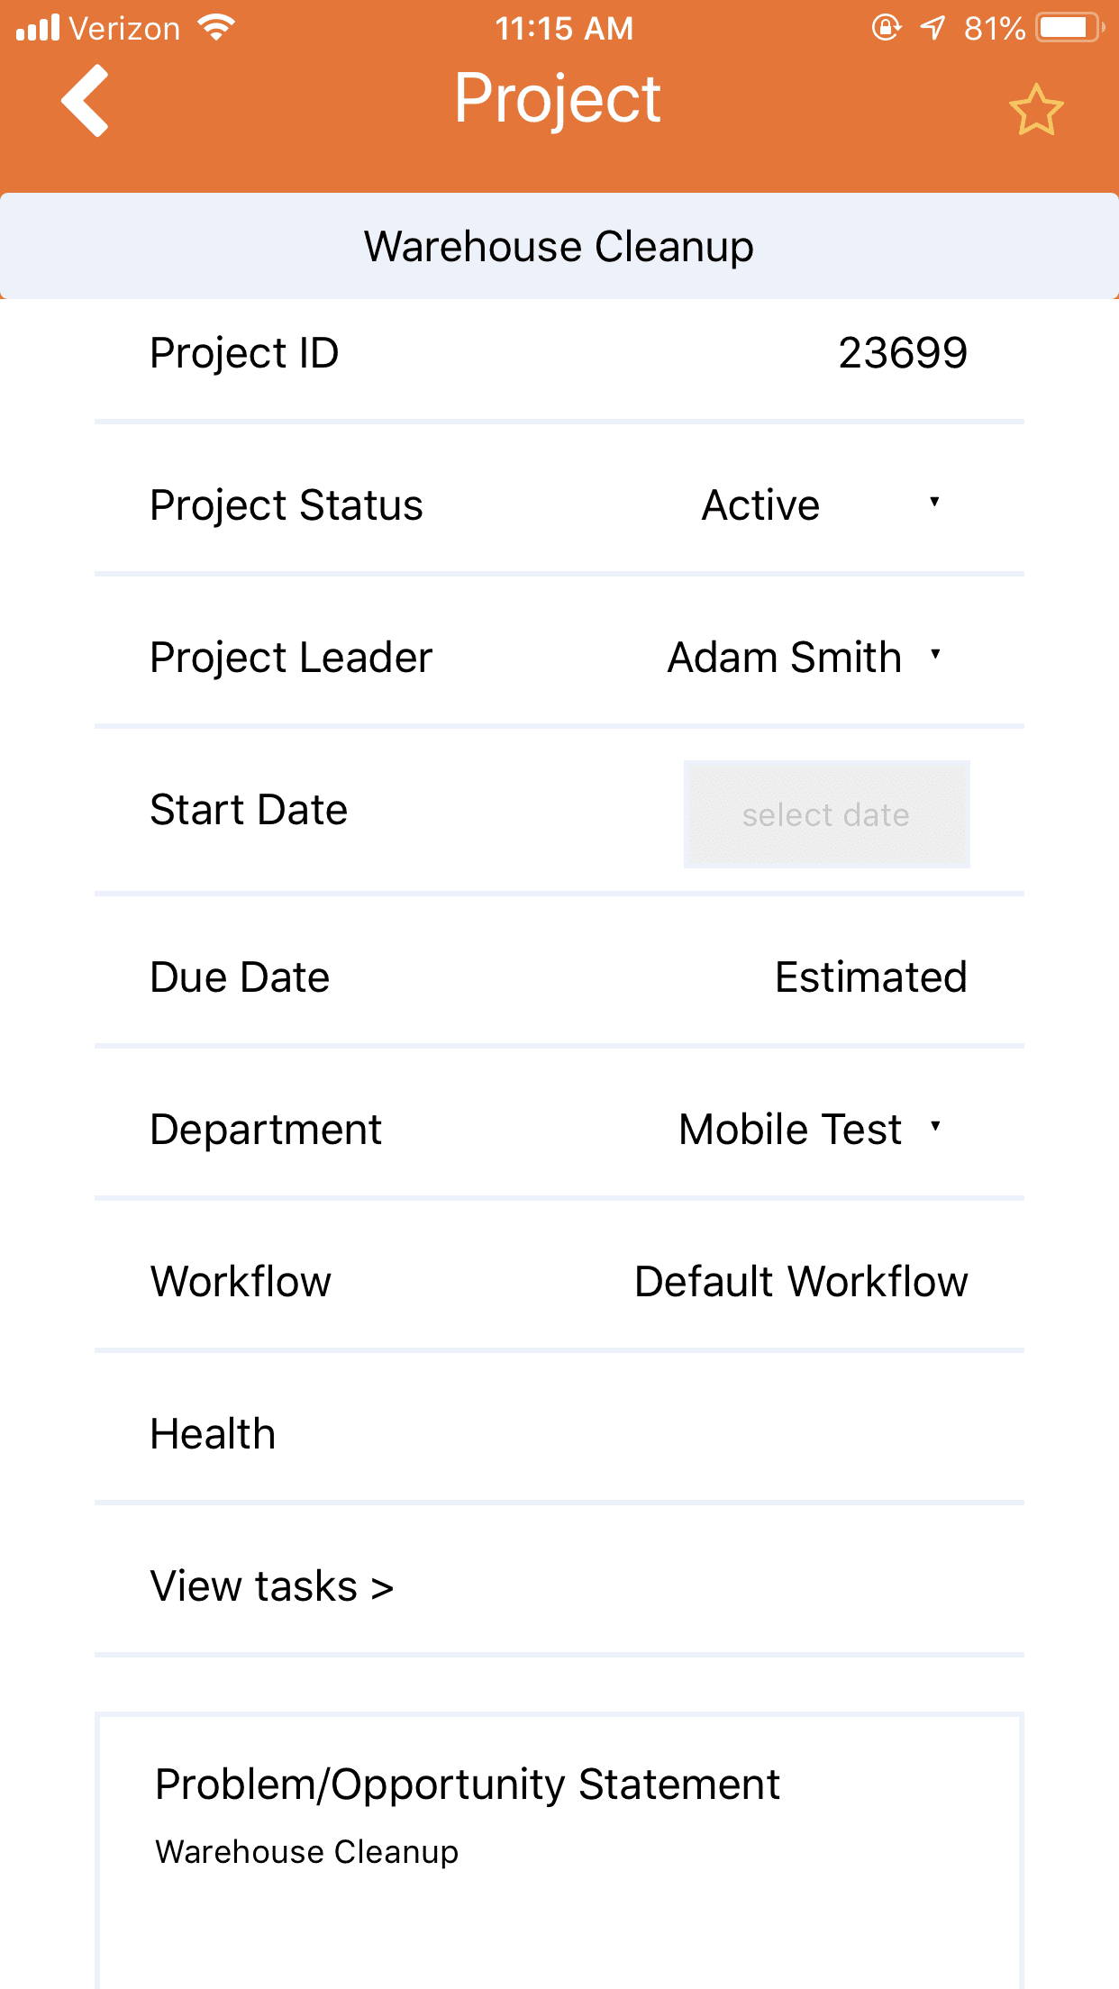The image size is (1119, 1989).
Task: Tap the battery icon in status bar
Action: coord(1069,28)
